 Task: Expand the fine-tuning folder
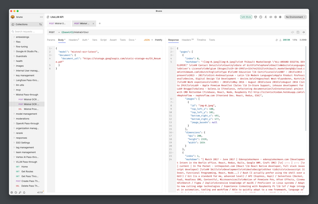click(22, 47)
